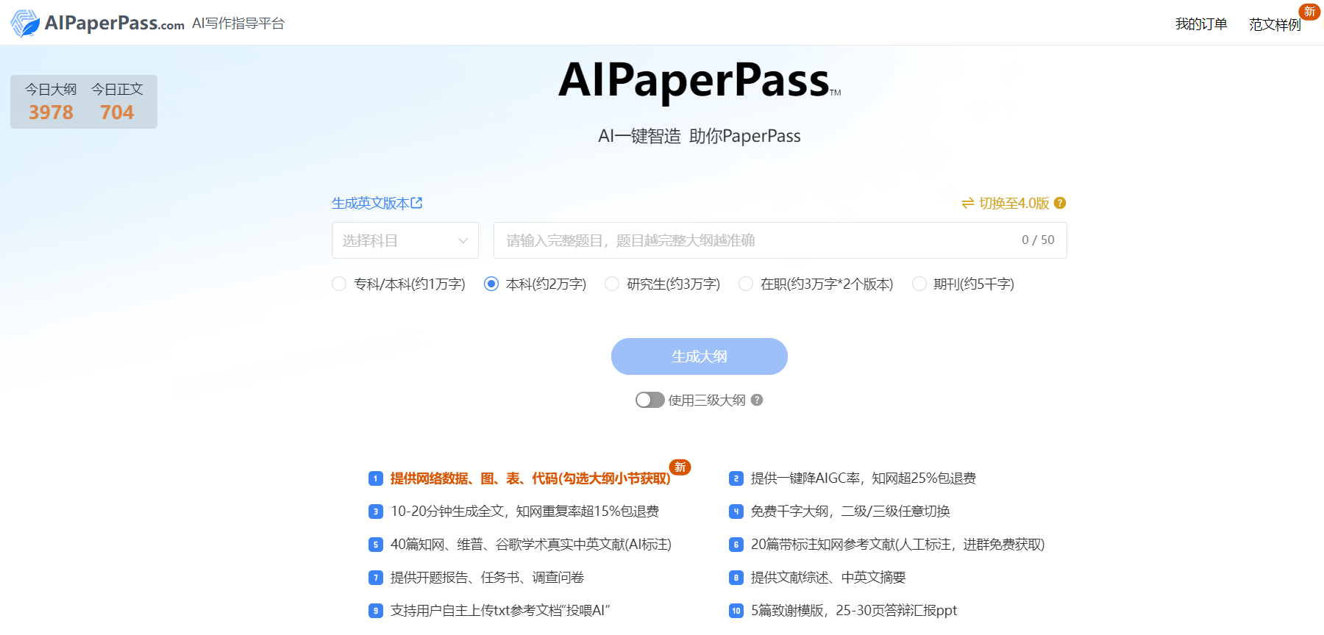Click text 提供文献综述、中英文摘要
The width and height of the screenshot is (1324, 635).
click(x=828, y=578)
